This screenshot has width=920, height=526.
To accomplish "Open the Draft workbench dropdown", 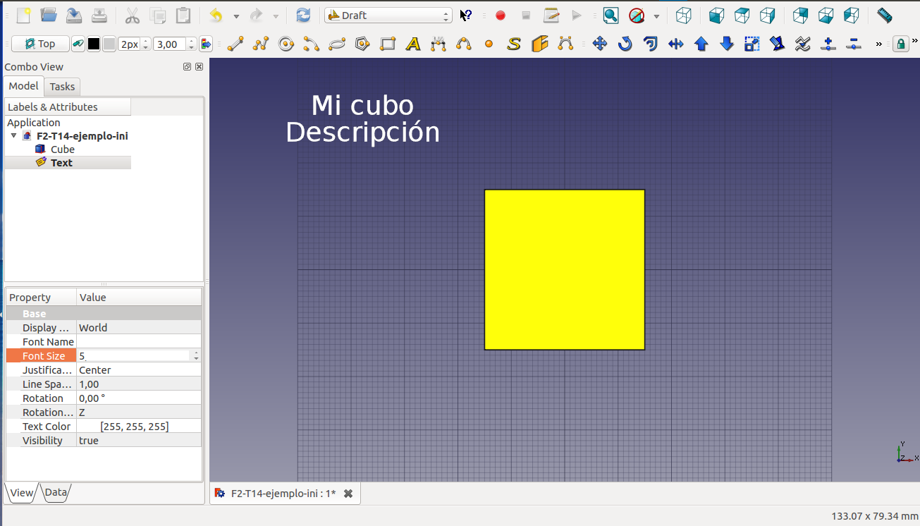I will 388,16.
